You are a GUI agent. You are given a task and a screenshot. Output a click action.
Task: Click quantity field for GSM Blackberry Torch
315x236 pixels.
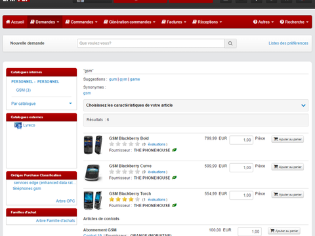point(241,195)
